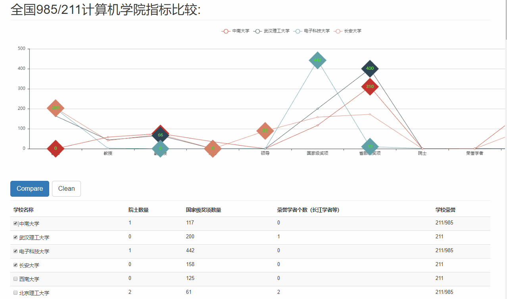Click the Clean button
This screenshot has width=507, height=299.
pyautogui.click(x=66, y=188)
